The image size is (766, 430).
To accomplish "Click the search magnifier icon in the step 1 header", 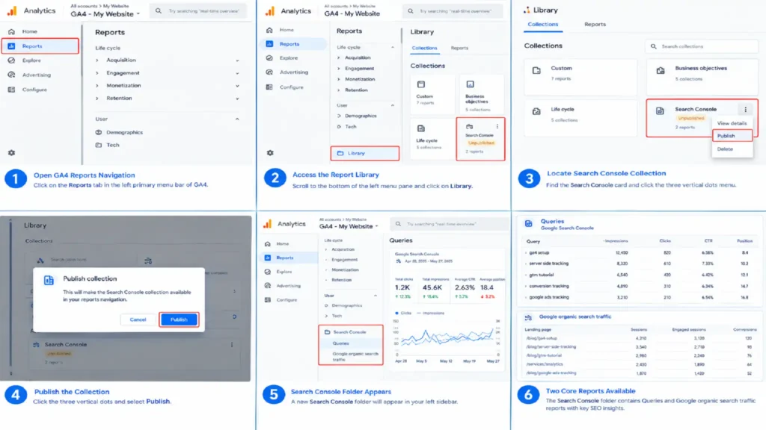I will (159, 10).
